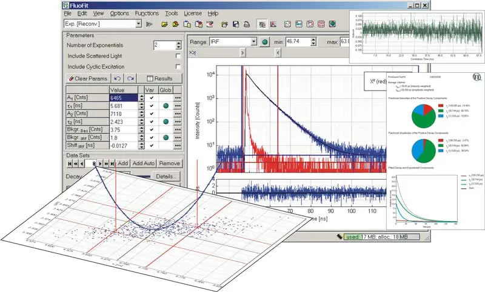Toggle Include Cyclic Excitation checkbox
485x292 pixels.
coord(178,67)
